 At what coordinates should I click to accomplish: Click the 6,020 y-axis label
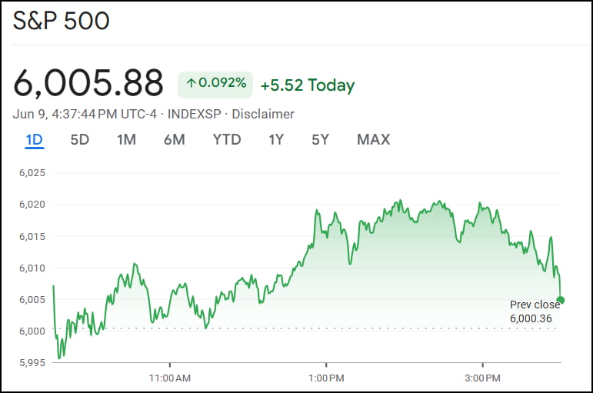coord(32,205)
